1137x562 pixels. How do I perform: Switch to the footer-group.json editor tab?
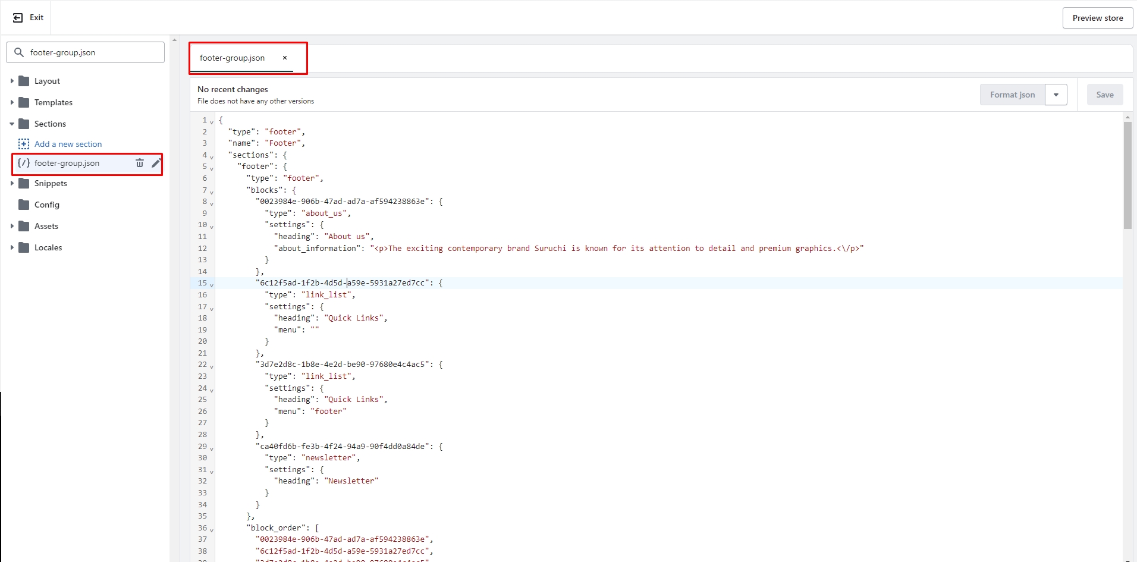coord(232,58)
